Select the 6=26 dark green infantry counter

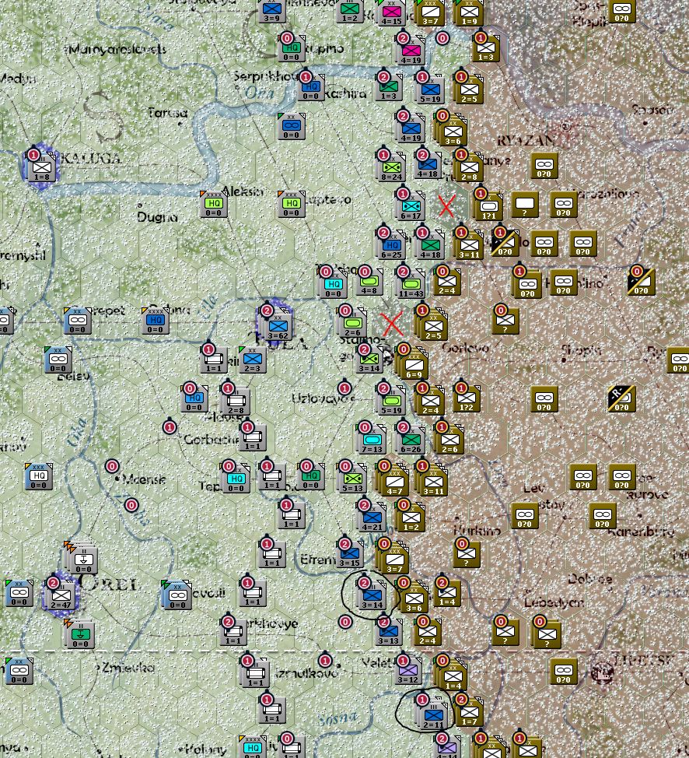point(410,439)
